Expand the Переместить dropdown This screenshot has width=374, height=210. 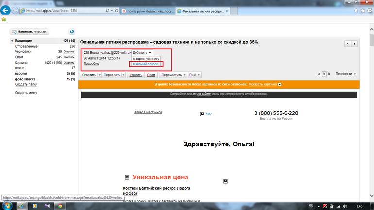(172, 75)
